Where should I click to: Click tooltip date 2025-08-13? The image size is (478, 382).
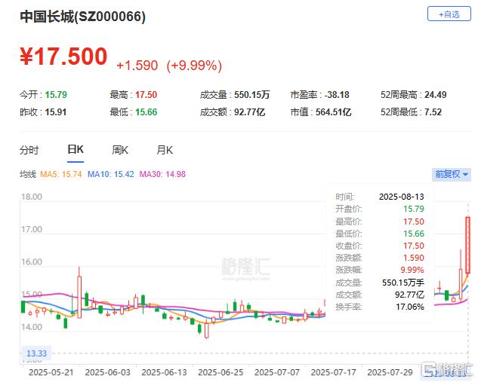tap(402, 197)
